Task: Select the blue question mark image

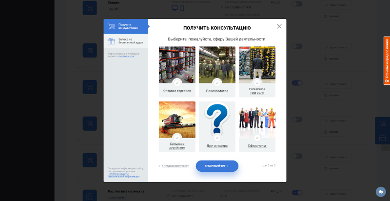Action: coord(217,120)
